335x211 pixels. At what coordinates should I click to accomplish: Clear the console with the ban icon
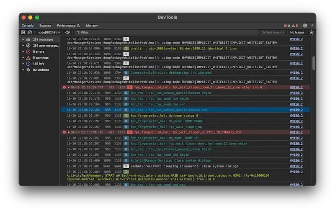pyautogui.click(x=30, y=32)
